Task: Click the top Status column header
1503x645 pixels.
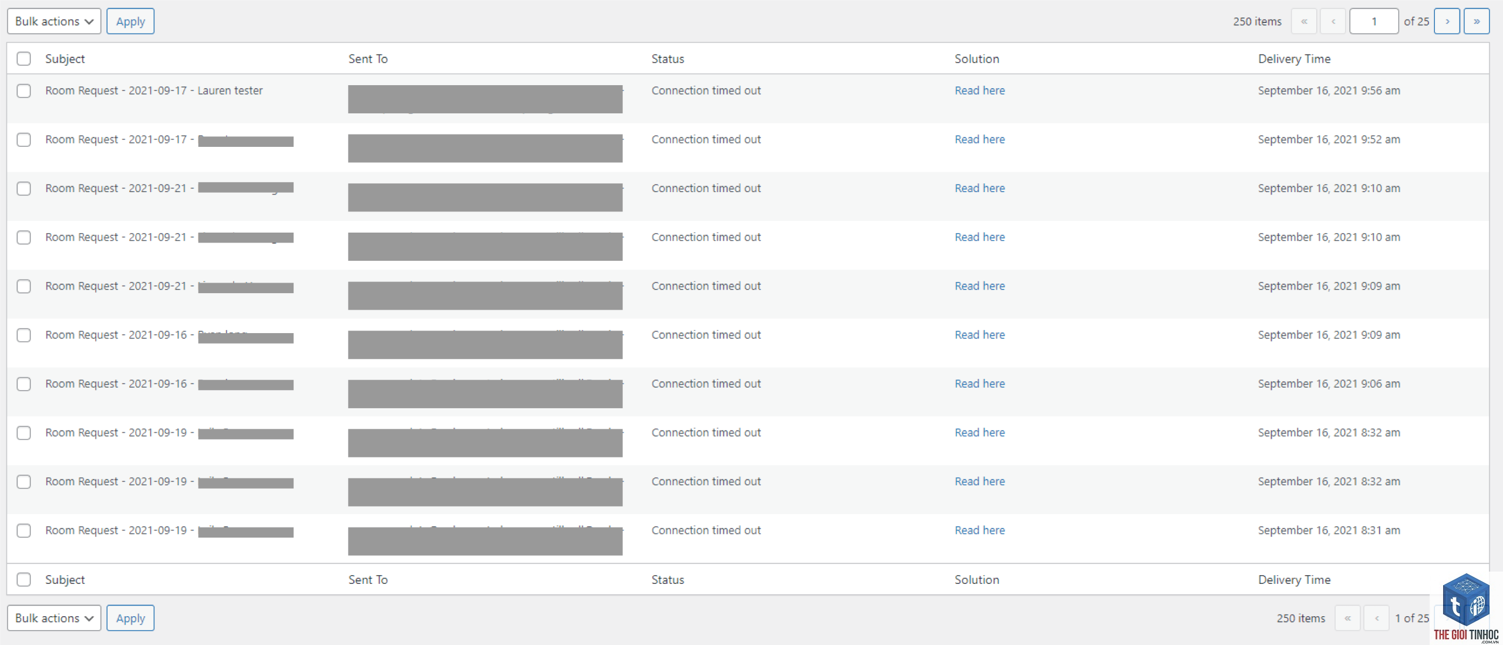Action: click(668, 59)
